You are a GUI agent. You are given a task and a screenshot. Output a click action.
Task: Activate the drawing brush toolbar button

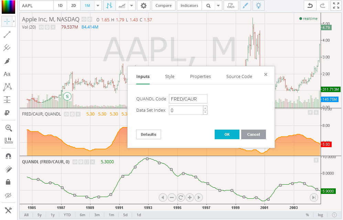[x=245, y=6]
